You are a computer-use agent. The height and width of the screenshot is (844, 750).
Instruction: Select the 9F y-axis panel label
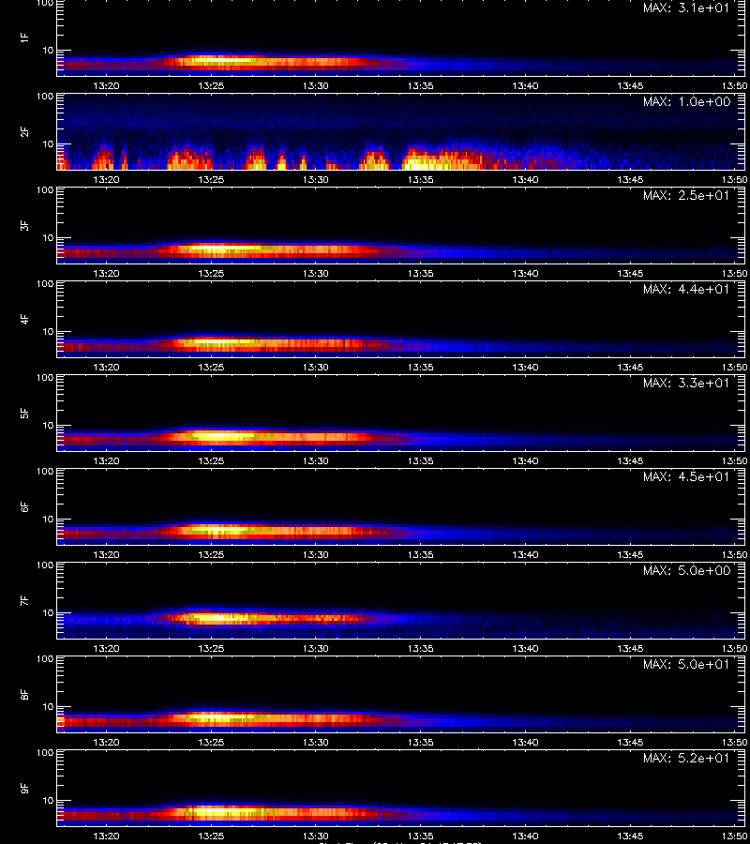pyautogui.click(x=24, y=788)
